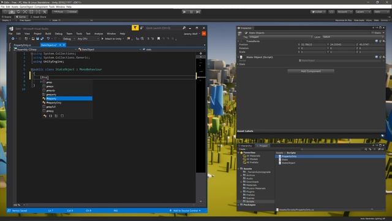Click the Visual Studio logo icon
Image resolution: width=392 pixels, height=221 pixels.
tap(11, 28)
